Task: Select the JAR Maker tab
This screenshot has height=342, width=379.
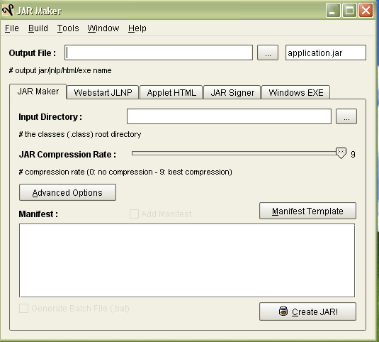Action: point(38,92)
